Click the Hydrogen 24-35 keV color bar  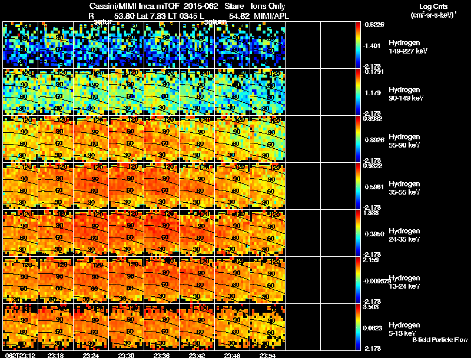[x=358, y=233]
